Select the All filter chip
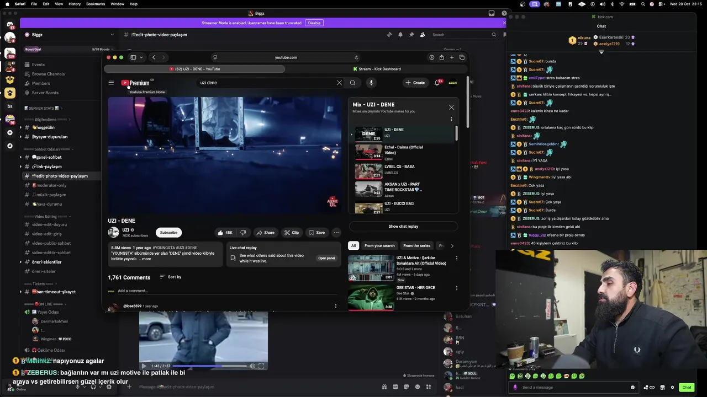The width and height of the screenshot is (707, 397). point(353,245)
